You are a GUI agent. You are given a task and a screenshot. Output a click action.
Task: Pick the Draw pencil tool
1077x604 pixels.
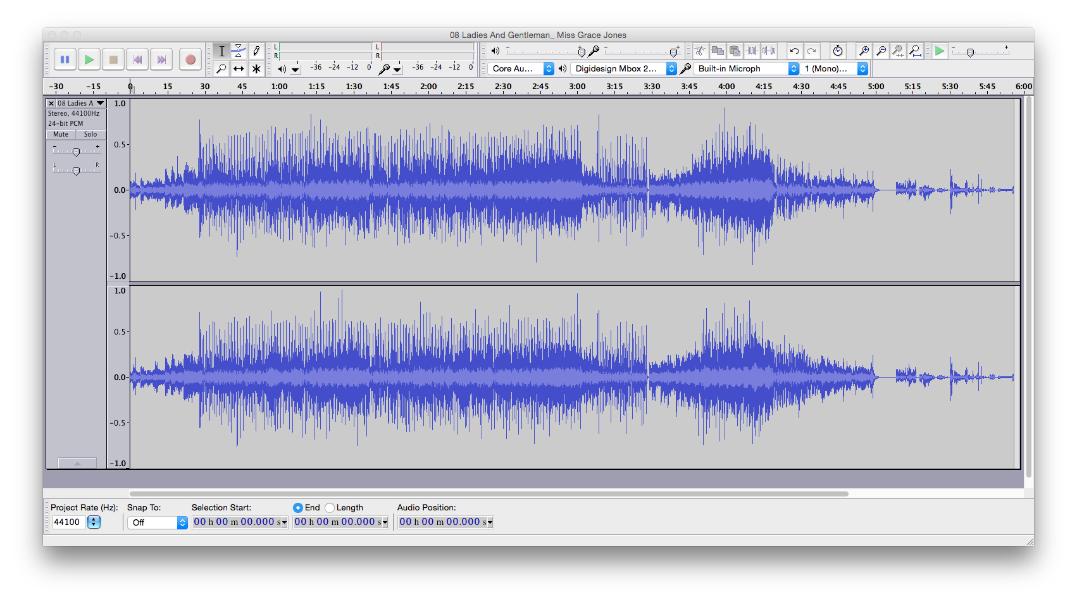(x=256, y=51)
